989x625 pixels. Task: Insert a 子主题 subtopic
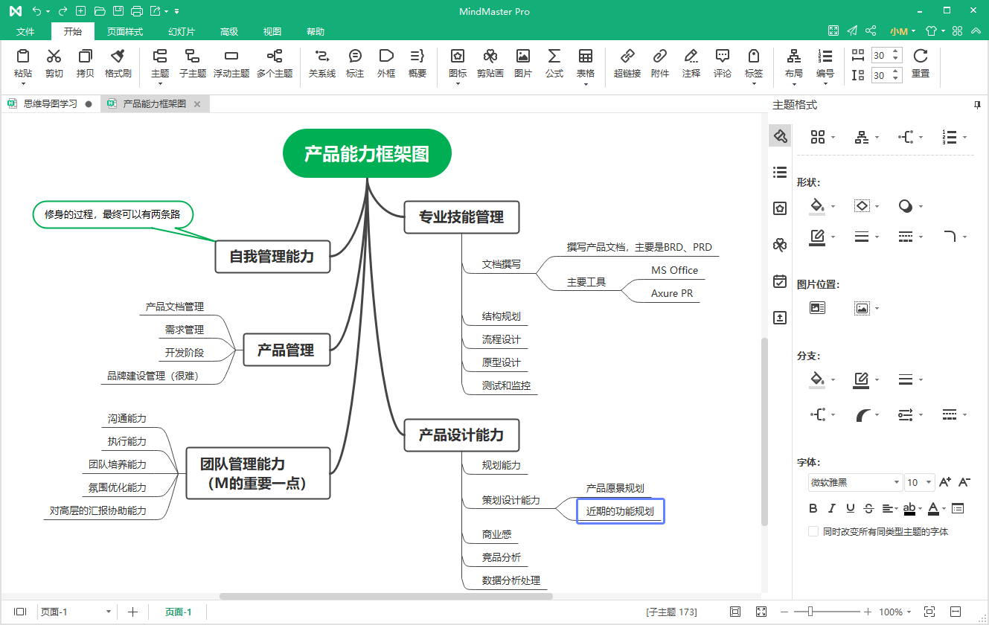pyautogui.click(x=192, y=63)
